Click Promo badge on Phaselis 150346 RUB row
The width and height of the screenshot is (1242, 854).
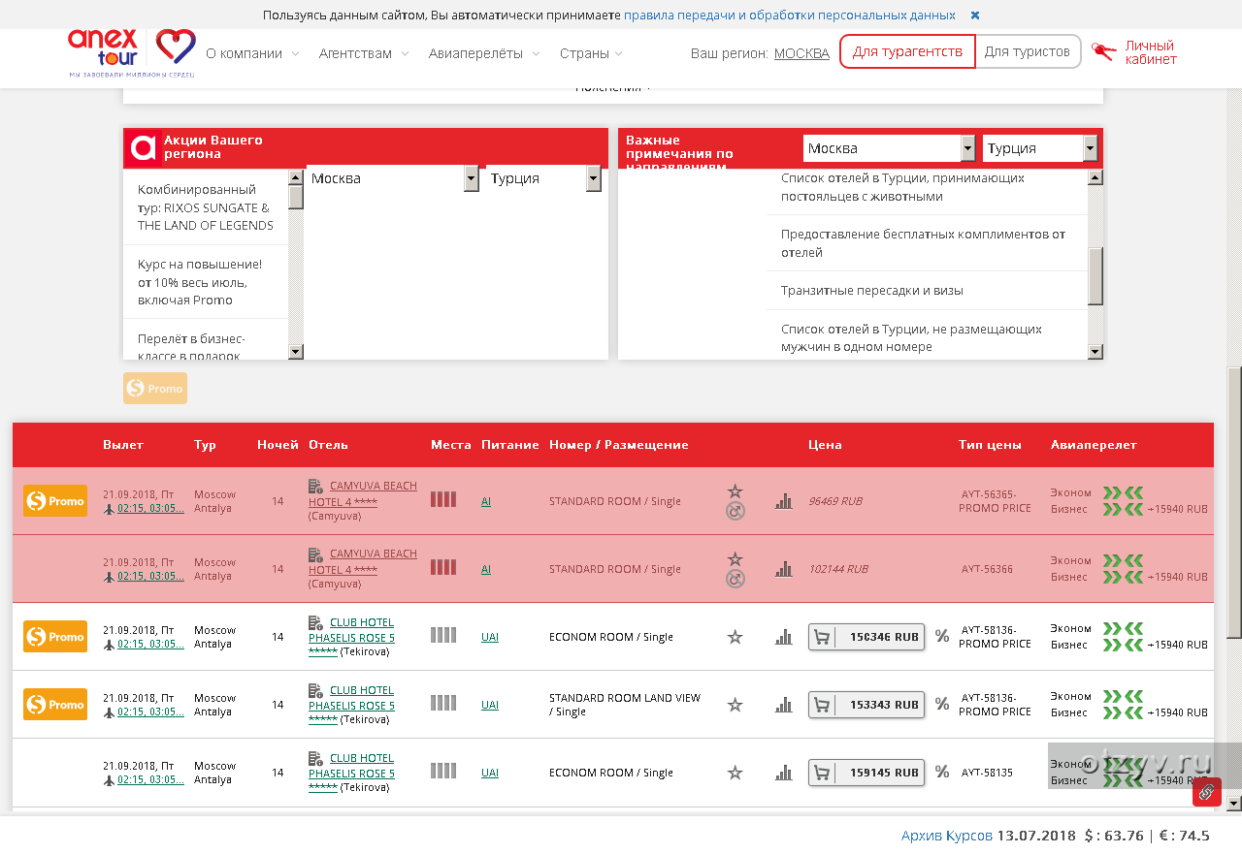point(55,637)
